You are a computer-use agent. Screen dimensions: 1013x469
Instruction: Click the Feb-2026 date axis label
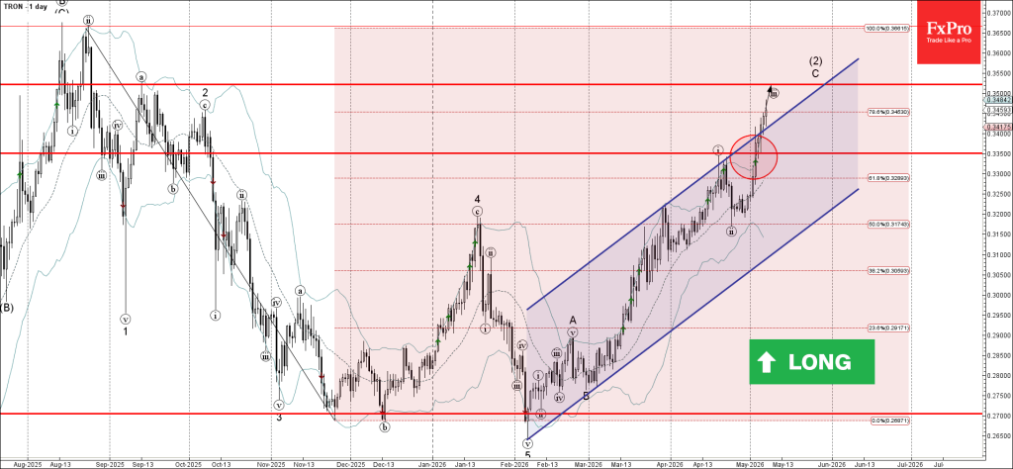pos(516,463)
